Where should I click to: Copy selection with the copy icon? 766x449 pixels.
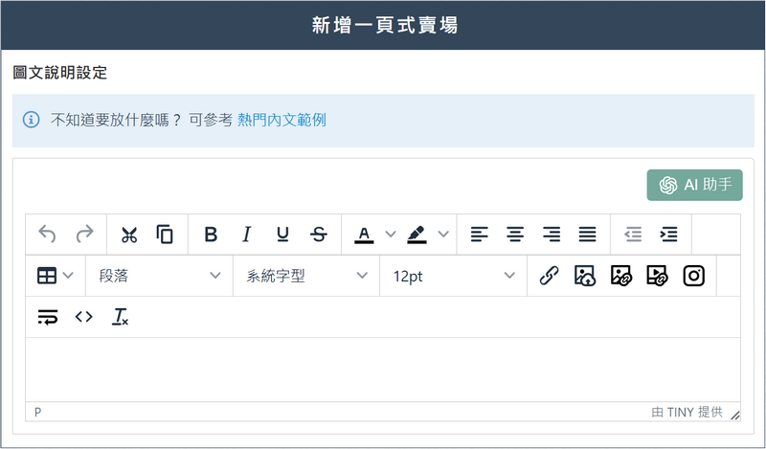point(165,235)
